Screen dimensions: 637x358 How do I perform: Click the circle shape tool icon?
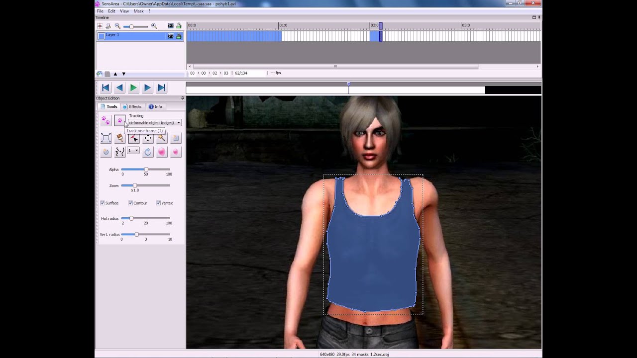106,152
